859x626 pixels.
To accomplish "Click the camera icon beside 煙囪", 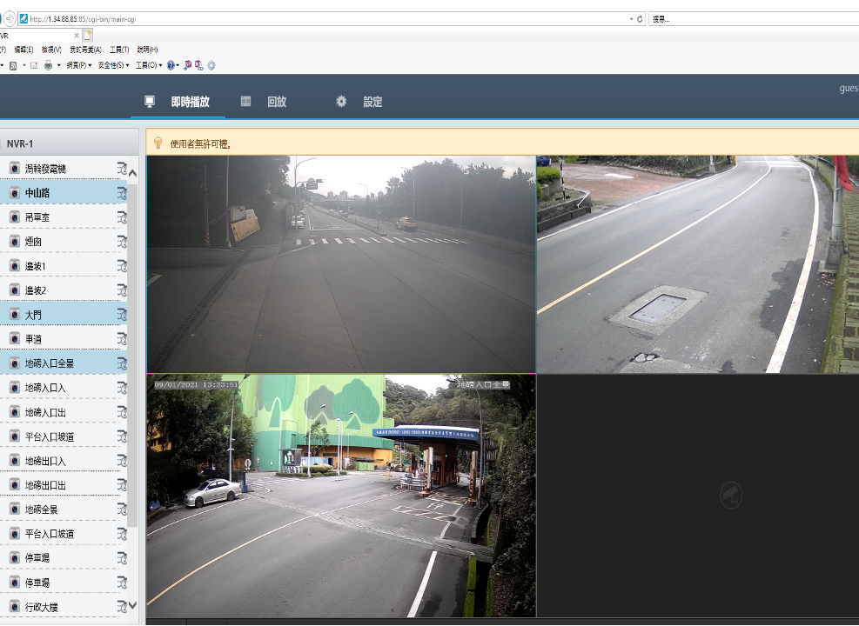I will click(x=15, y=241).
